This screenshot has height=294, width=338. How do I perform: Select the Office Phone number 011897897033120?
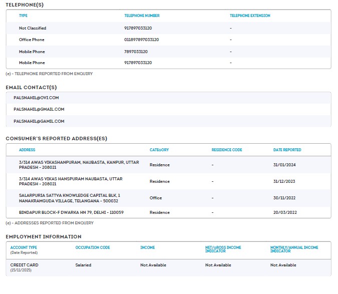[x=142, y=40]
